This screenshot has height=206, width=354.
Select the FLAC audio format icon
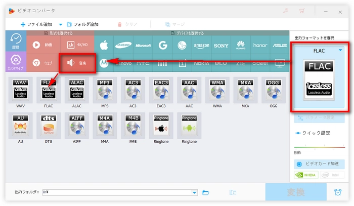(48, 90)
